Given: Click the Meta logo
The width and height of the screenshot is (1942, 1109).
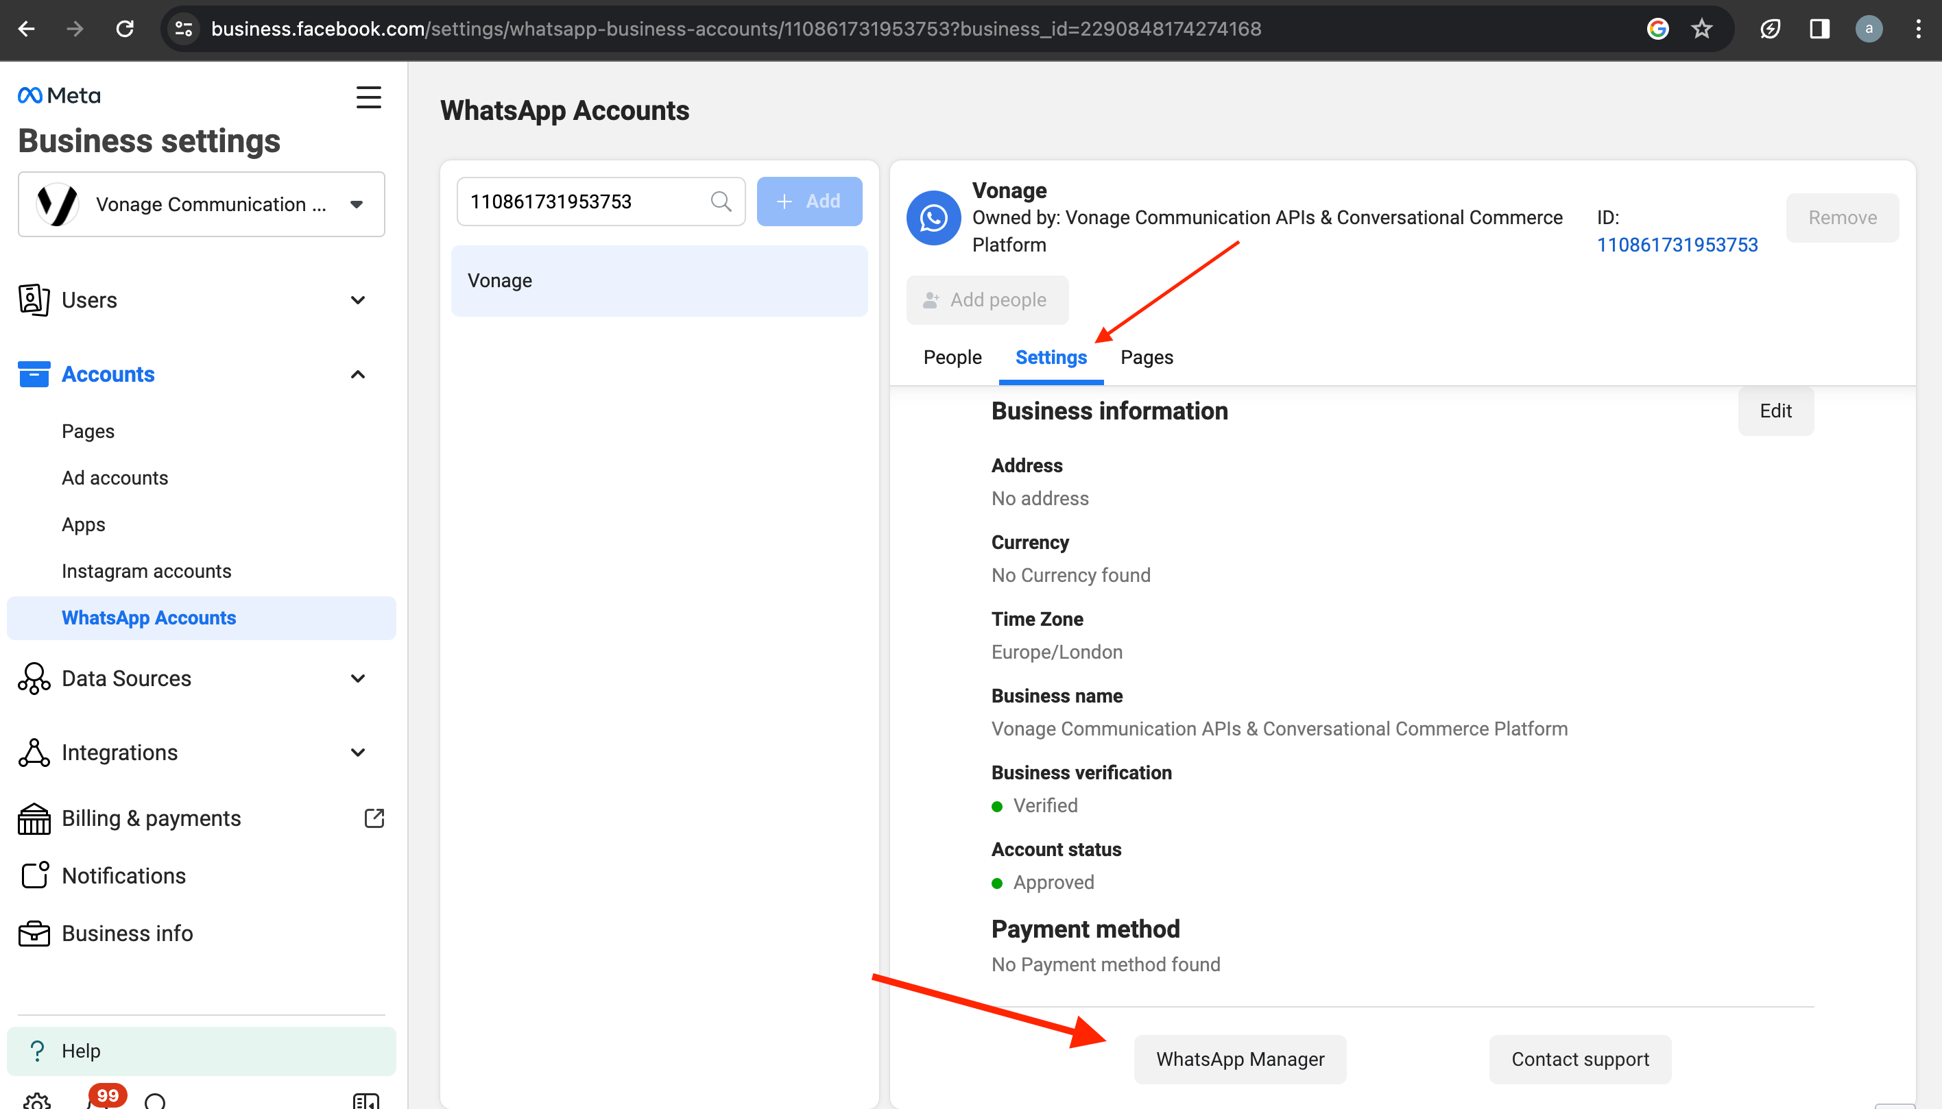Looking at the screenshot, I should point(60,95).
